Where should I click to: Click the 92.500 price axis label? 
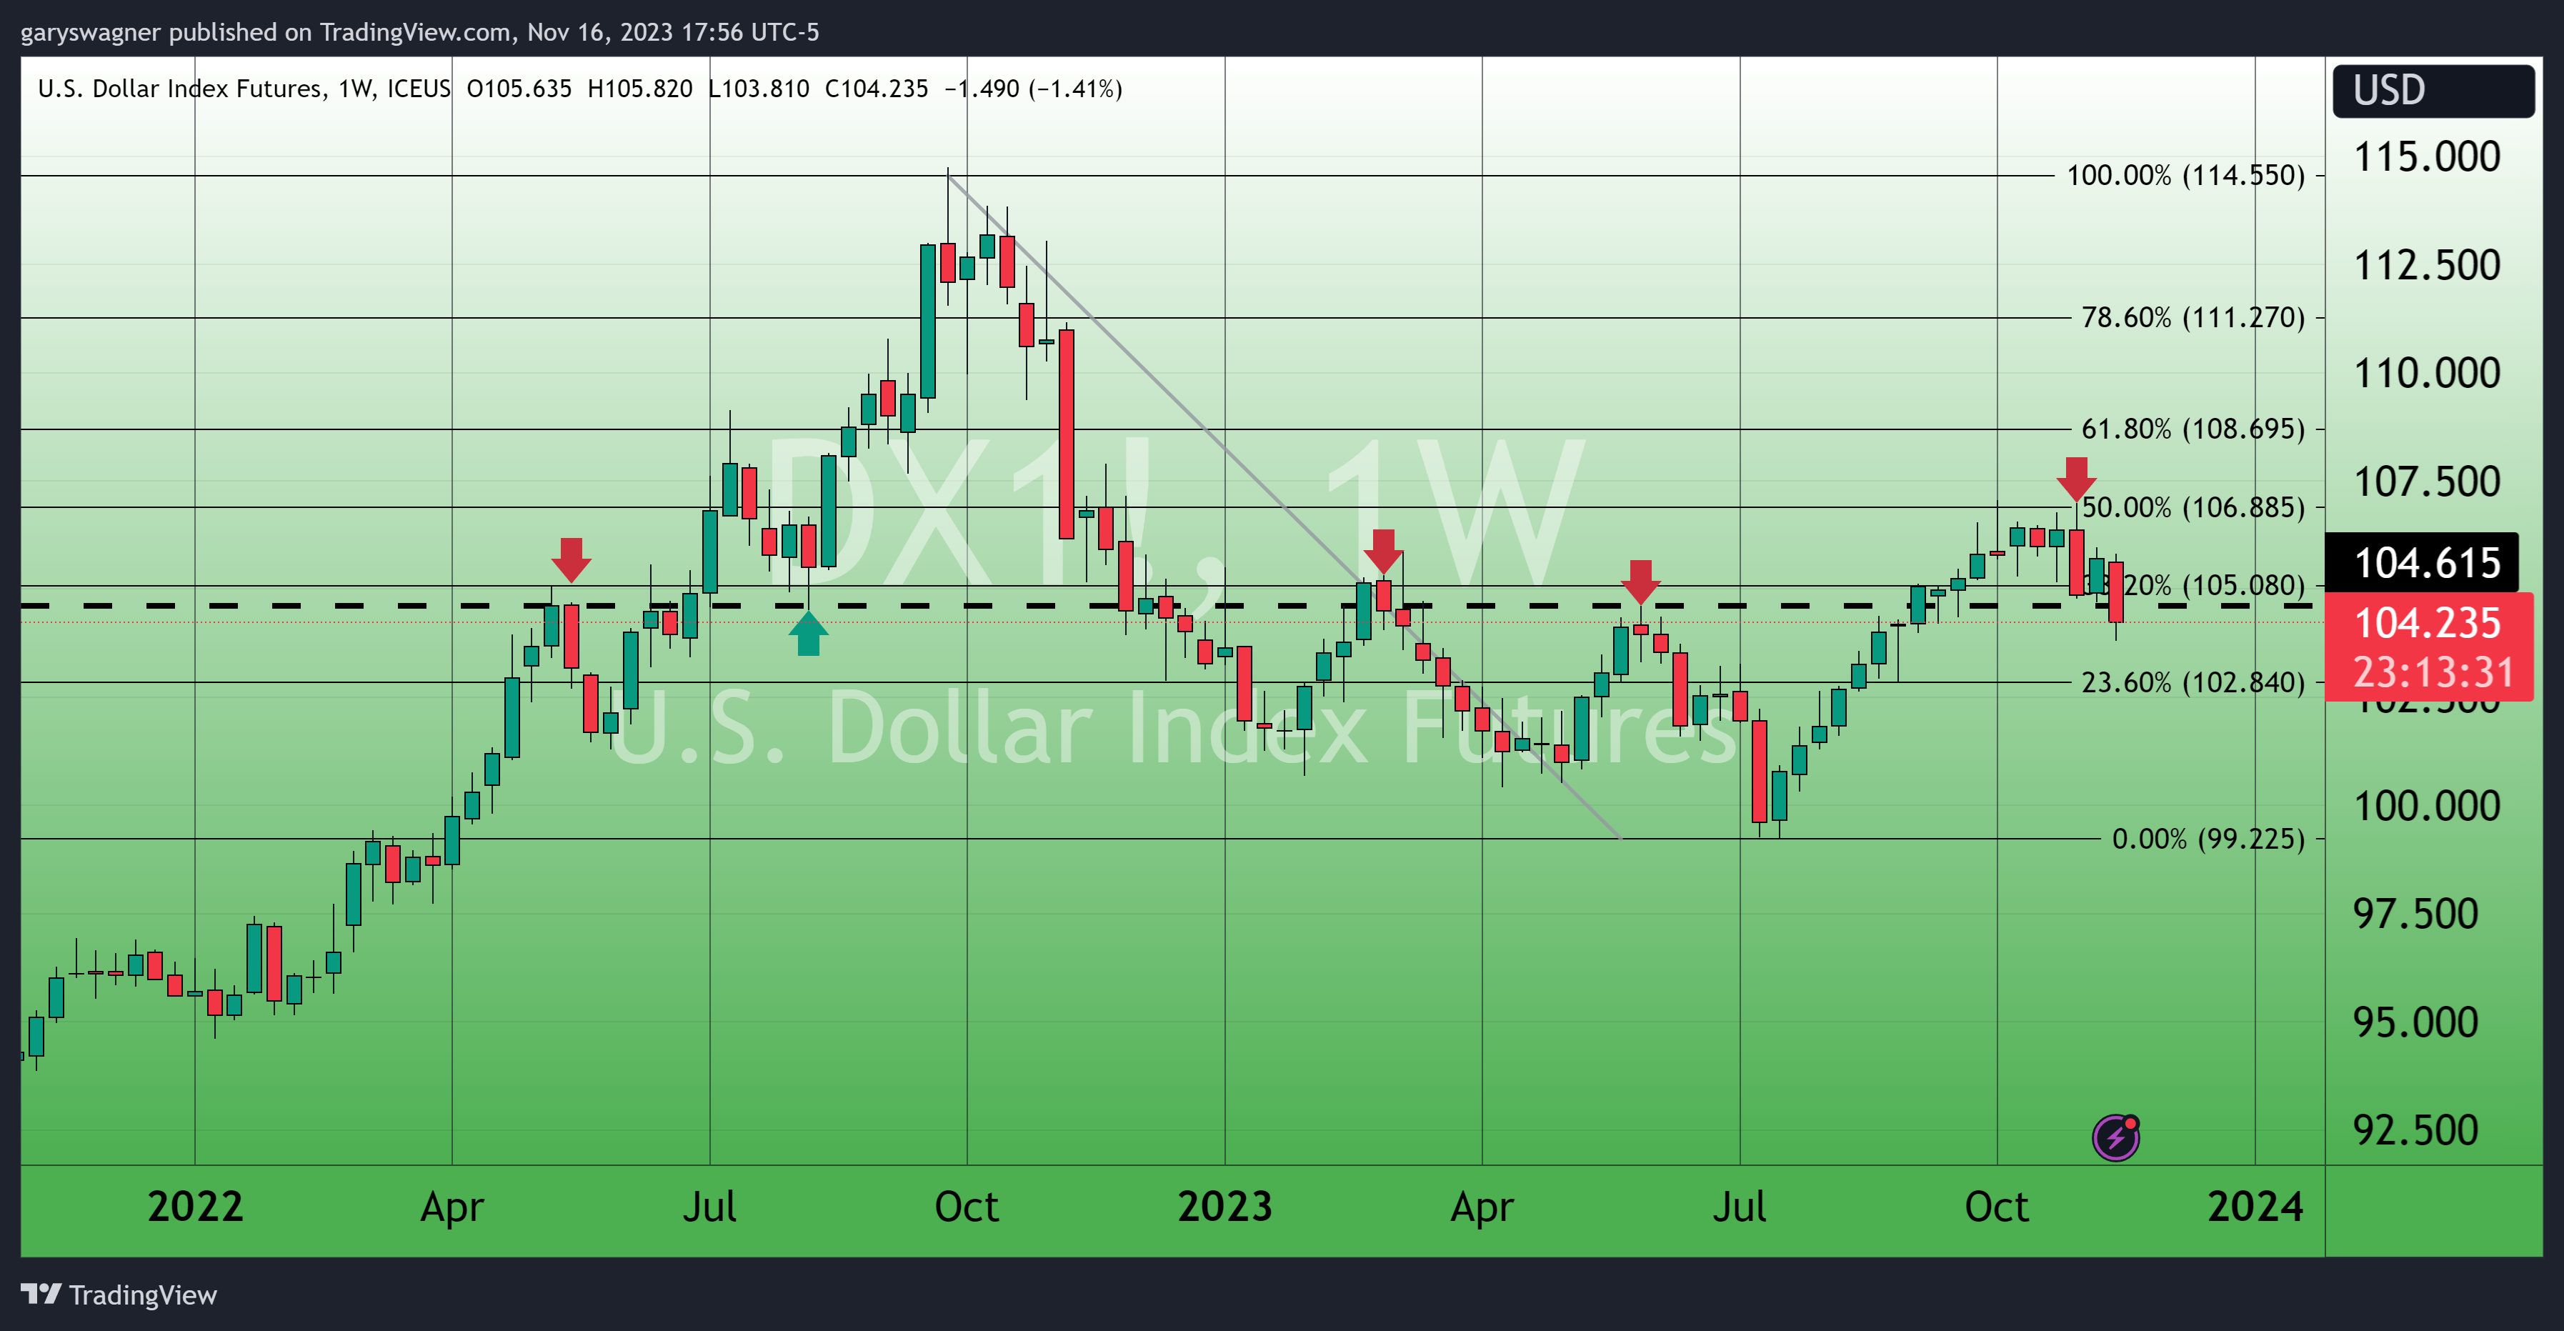[2415, 1131]
